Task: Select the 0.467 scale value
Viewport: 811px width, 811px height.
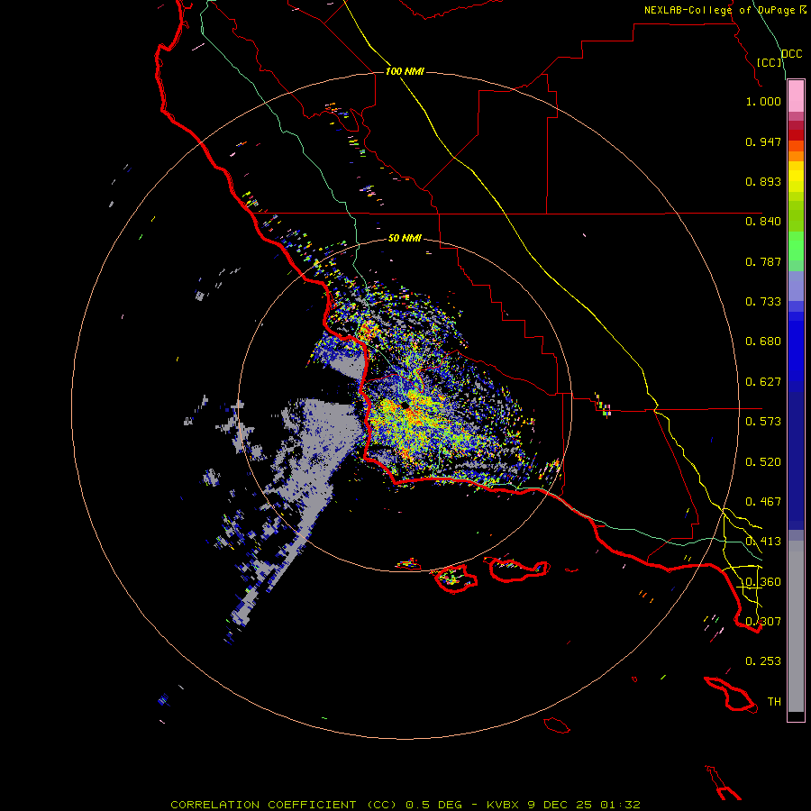Action: [763, 502]
